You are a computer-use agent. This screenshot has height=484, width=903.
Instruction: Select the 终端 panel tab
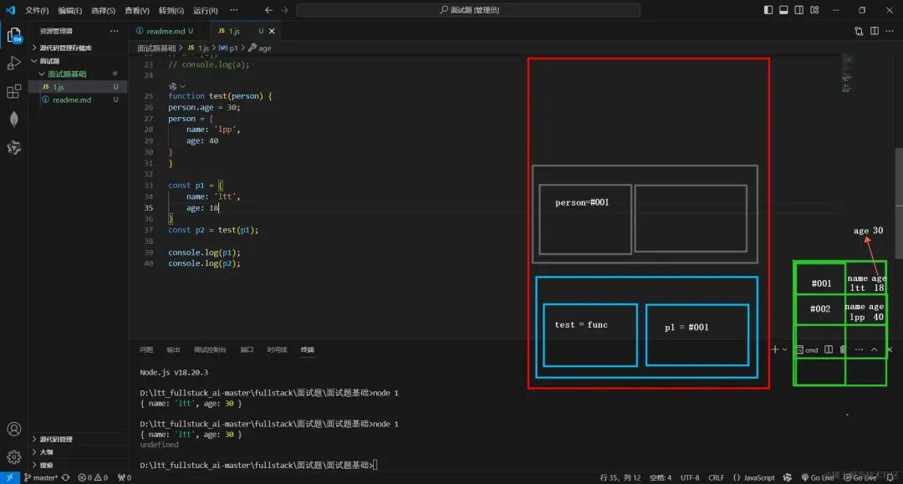pyautogui.click(x=308, y=350)
